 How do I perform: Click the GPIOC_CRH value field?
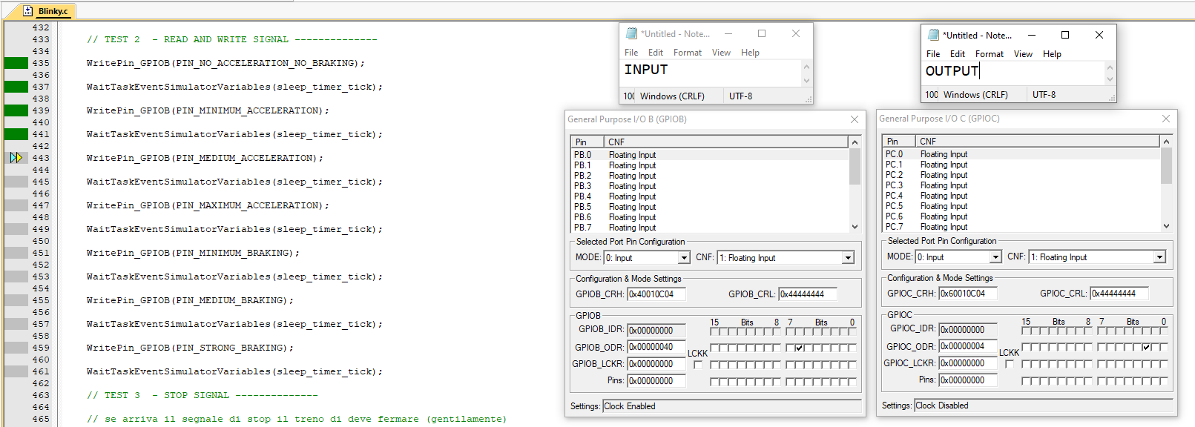click(x=968, y=294)
